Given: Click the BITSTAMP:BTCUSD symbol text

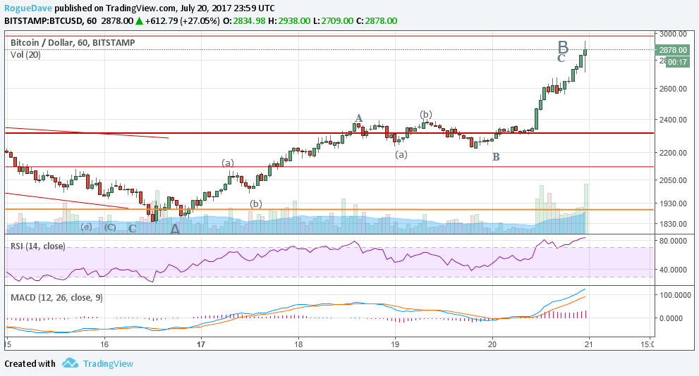Looking at the screenshot, I should pos(44,21).
